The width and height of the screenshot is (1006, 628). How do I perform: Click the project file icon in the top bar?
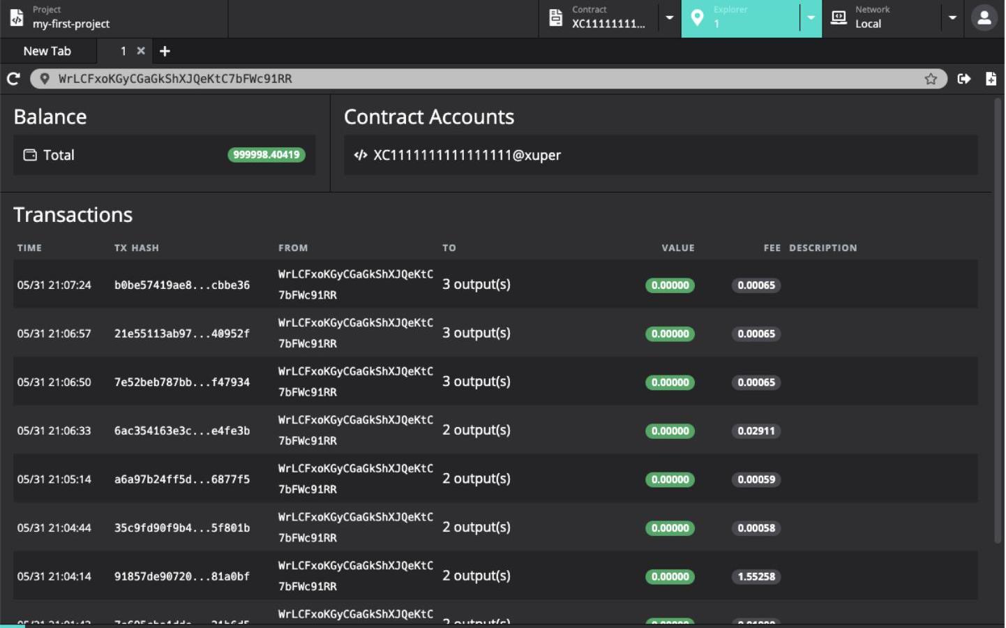[17, 18]
